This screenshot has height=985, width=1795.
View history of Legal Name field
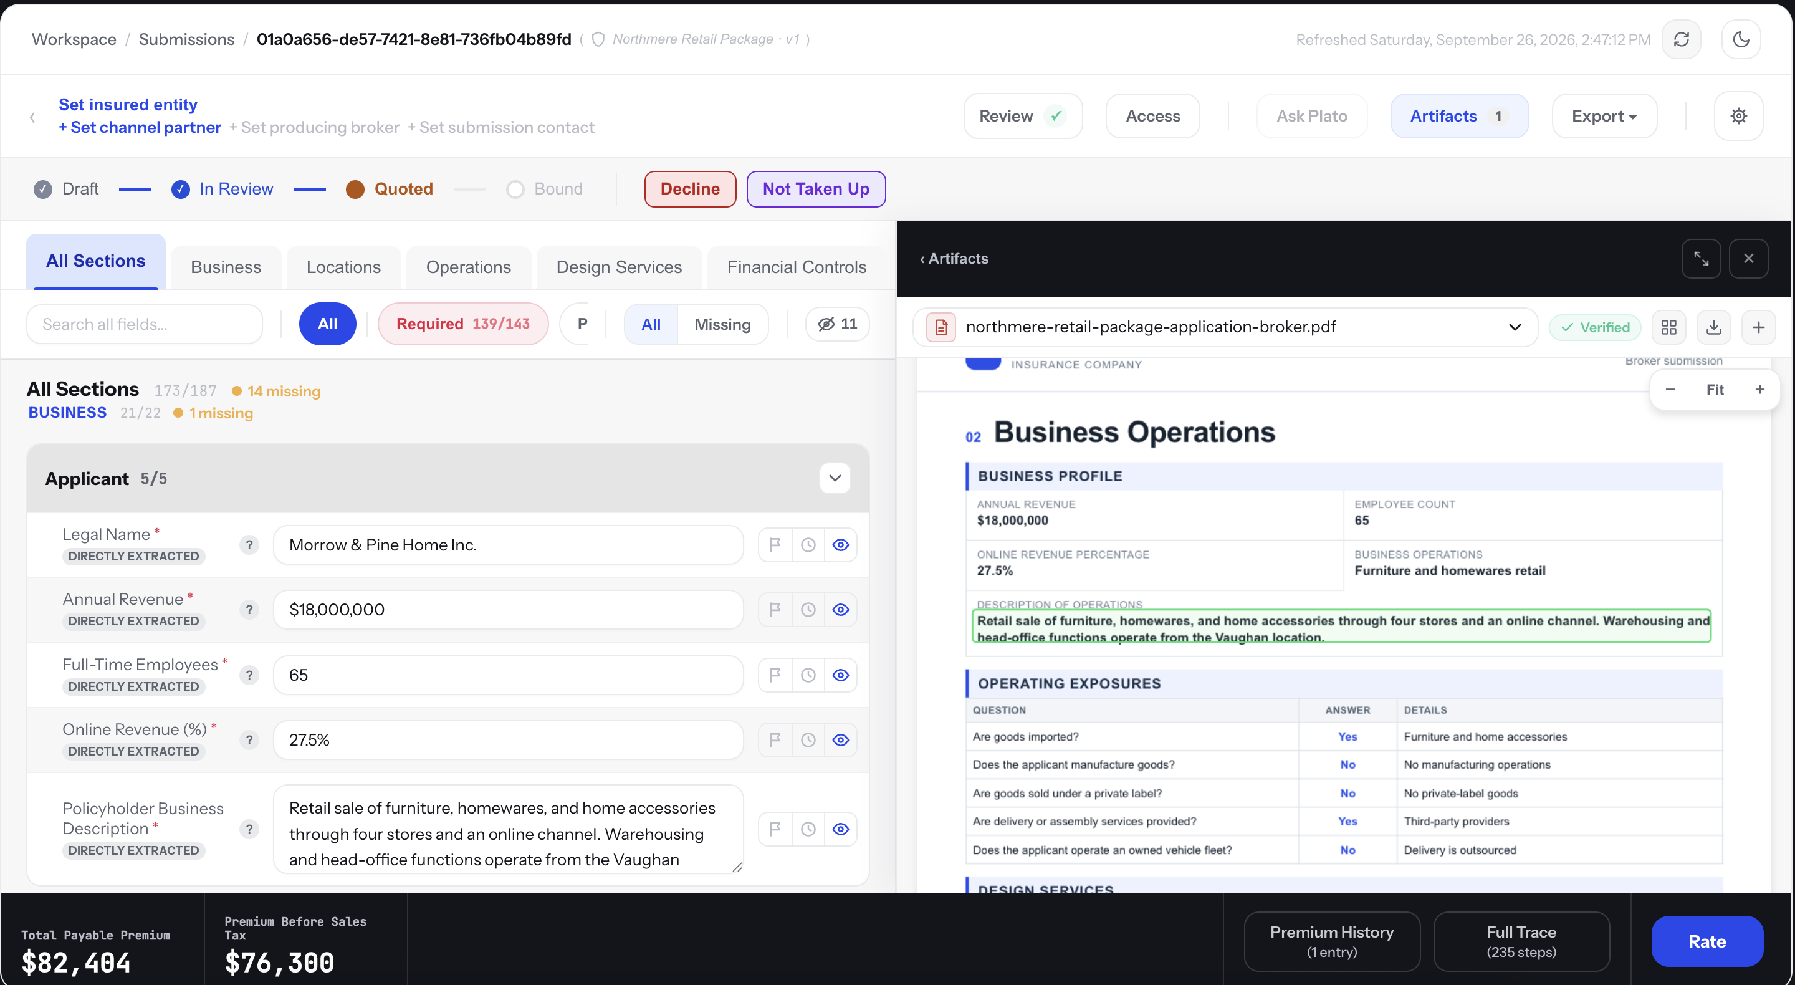coord(808,545)
